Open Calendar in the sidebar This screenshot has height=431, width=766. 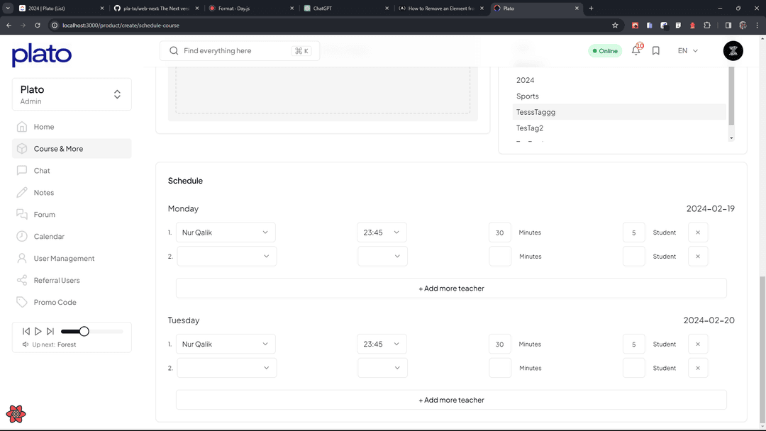click(x=49, y=237)
